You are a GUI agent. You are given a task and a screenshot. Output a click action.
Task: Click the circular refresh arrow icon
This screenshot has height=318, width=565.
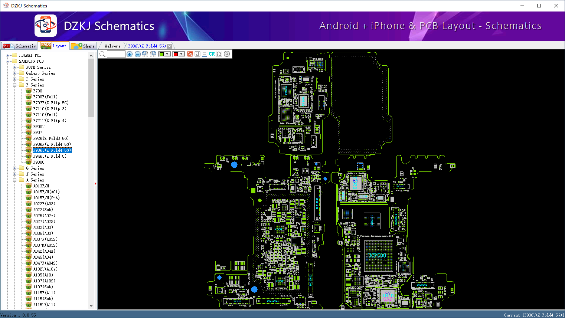coord(227,54)
